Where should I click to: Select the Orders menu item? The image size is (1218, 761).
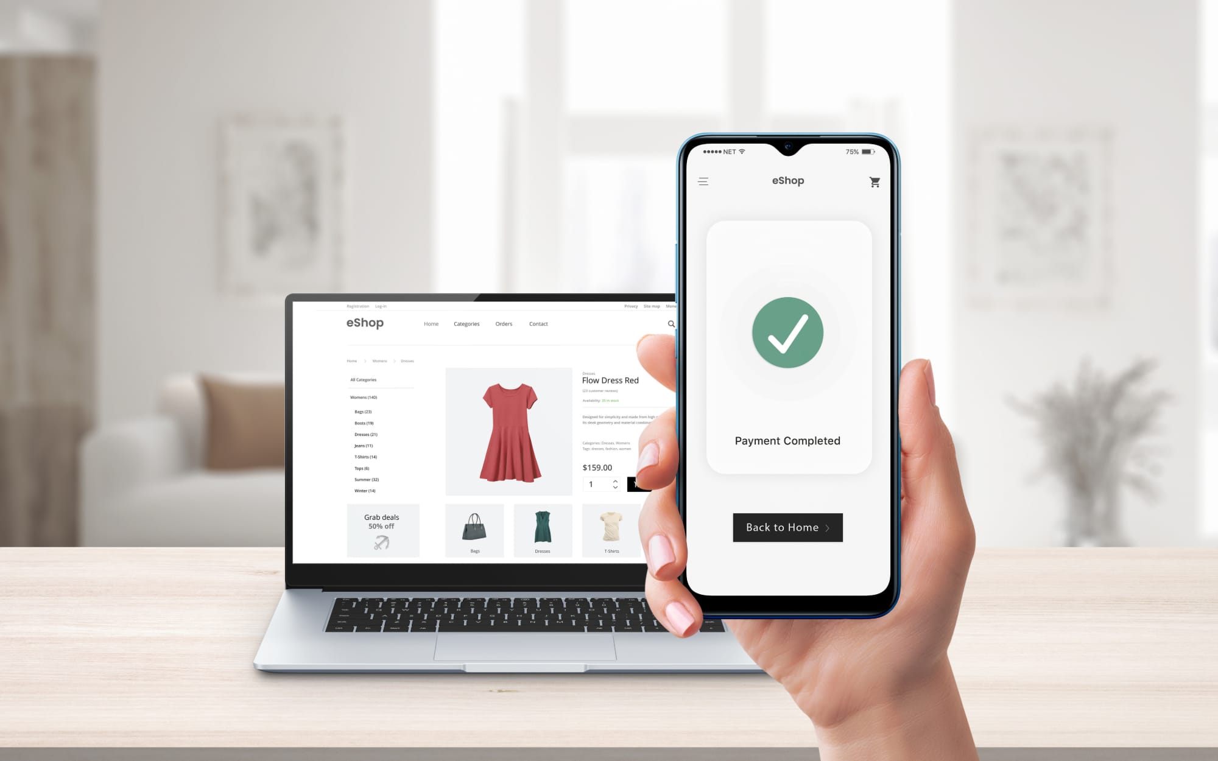coord(504,323)
